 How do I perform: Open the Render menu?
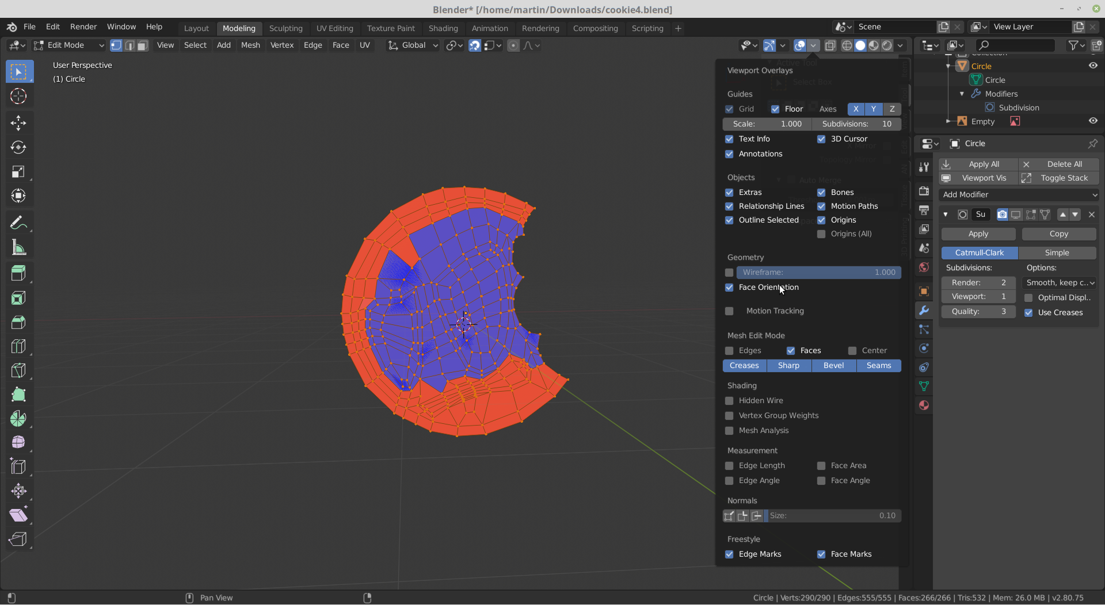click(83, 26)
